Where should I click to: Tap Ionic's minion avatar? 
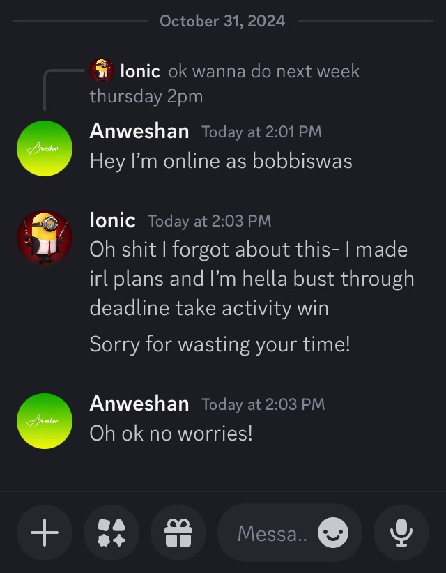(45, 238)
